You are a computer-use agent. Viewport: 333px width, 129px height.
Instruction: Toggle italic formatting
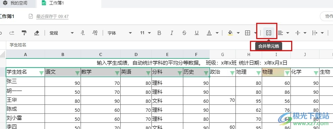click(172, 33)
